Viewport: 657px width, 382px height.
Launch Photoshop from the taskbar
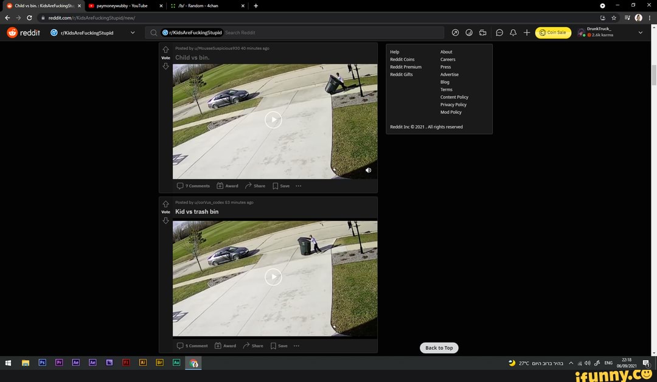click(x=42, y=363)
